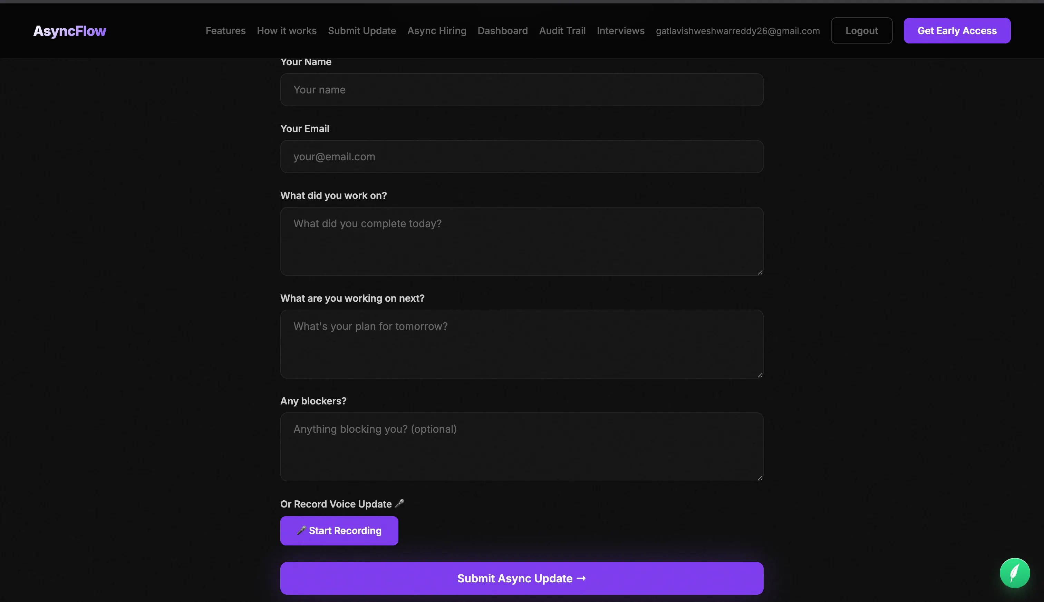Click the AsyncFlow logo
1044x602 pixels.
[69, 31]
